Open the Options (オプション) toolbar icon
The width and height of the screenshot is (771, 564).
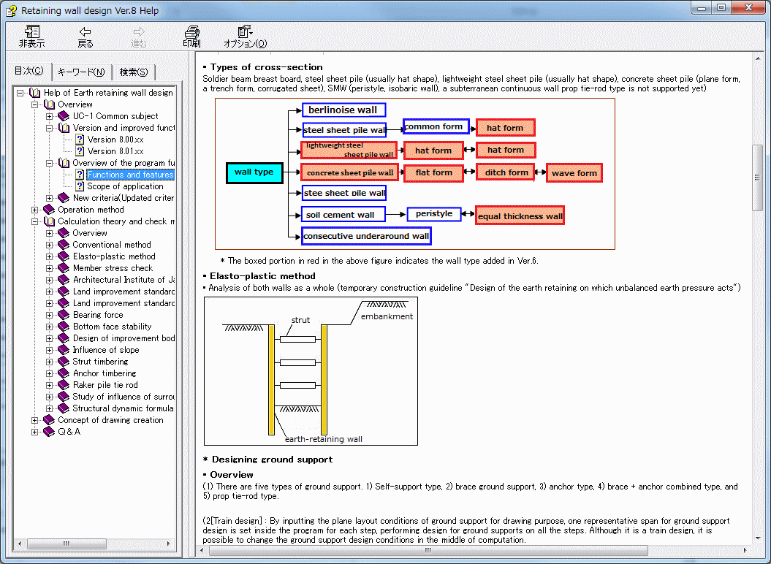pyautogui.click(x=245, y=32)
